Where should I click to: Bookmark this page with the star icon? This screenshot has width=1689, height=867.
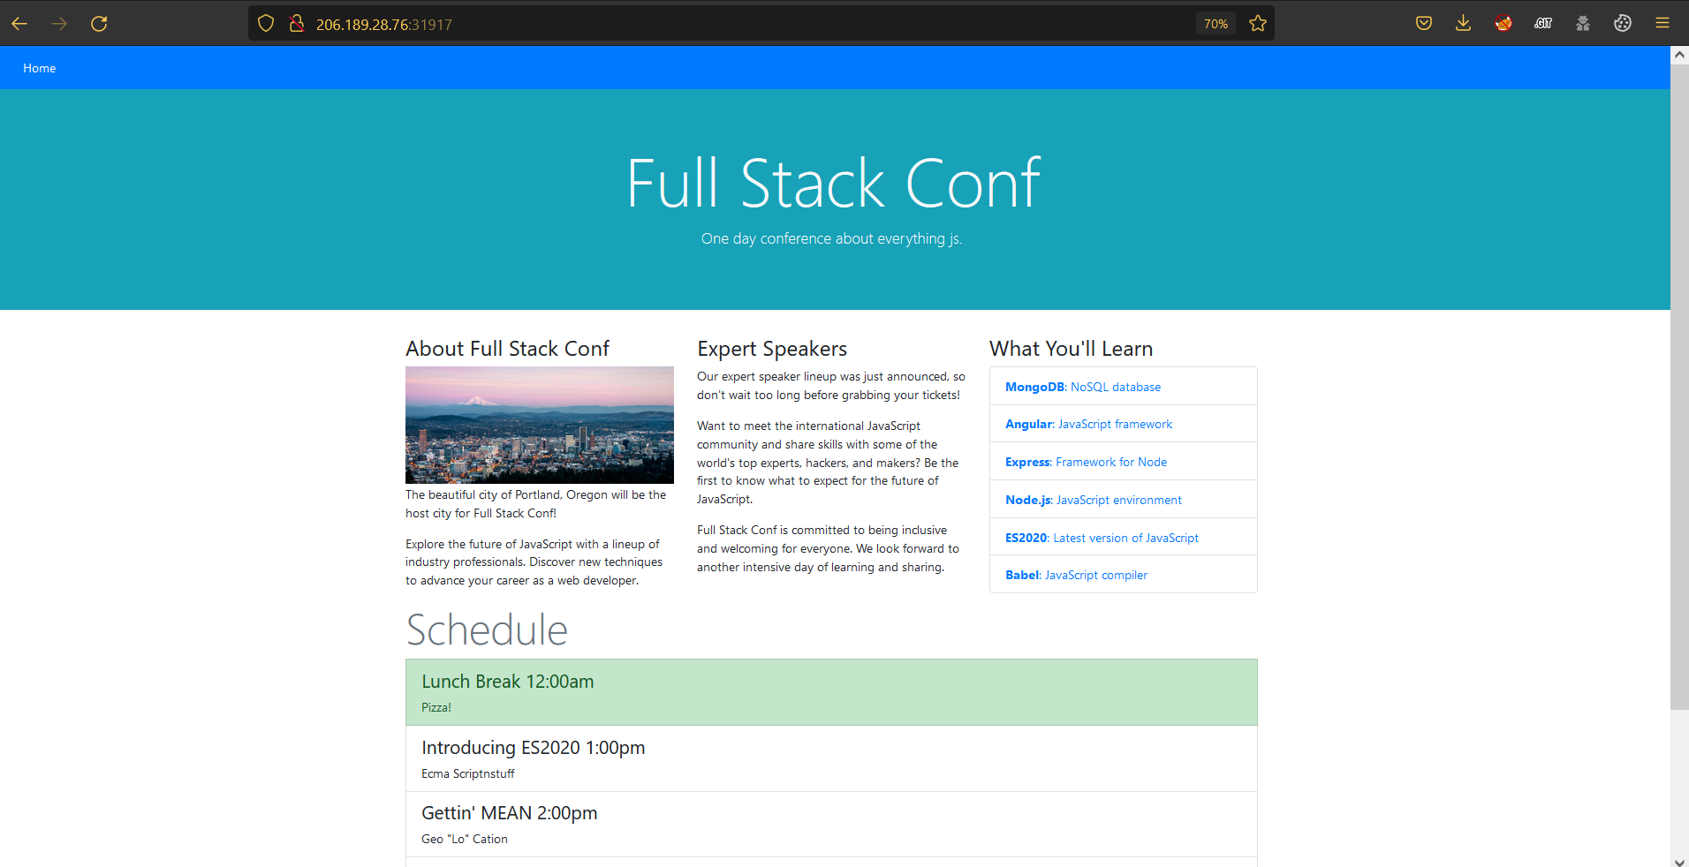[1258, 24]
